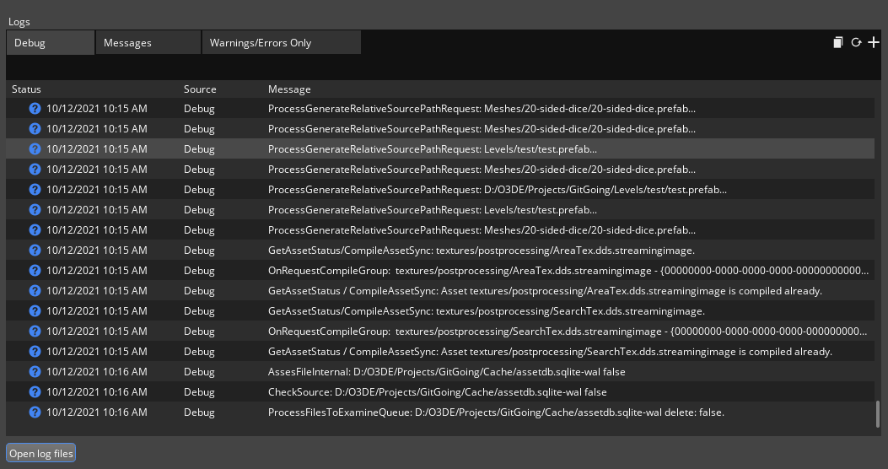The width and height of the screenshot is (888, 469).
Task: Sort by the Status column header
Action: pos(27,89)
